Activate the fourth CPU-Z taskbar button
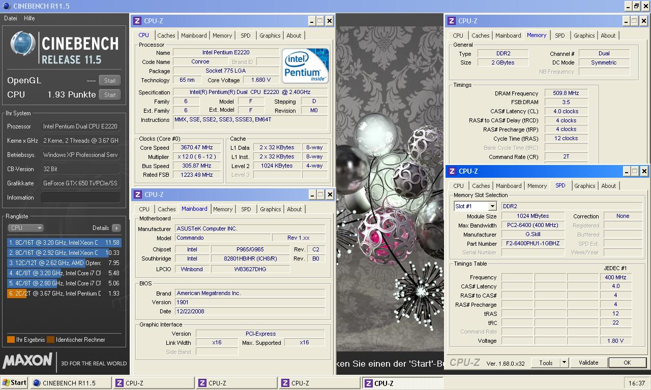 click(402, 383)
